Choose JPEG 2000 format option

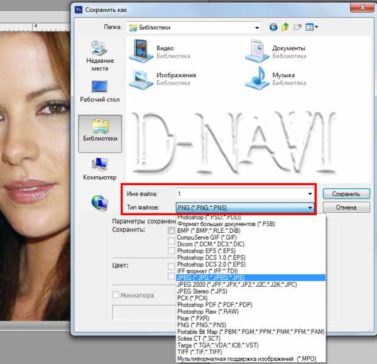pos(251,284)
